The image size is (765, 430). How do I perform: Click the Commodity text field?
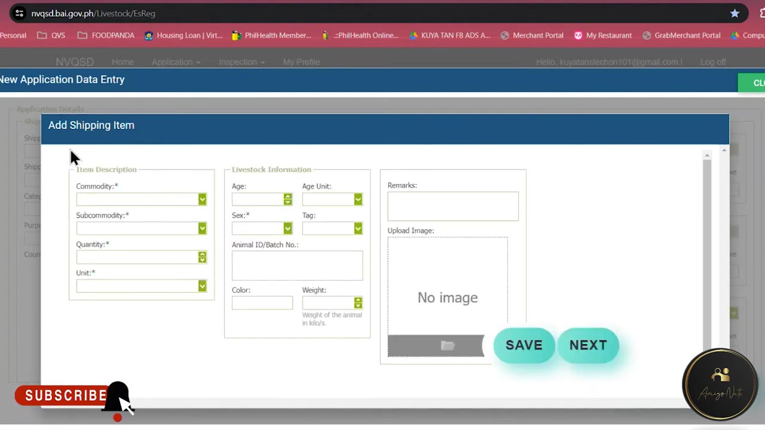tap(137, 199)
